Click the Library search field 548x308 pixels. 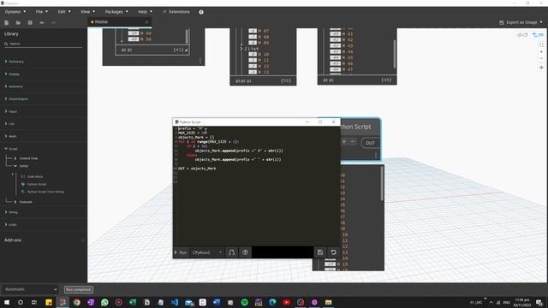(x=44, y=44)
